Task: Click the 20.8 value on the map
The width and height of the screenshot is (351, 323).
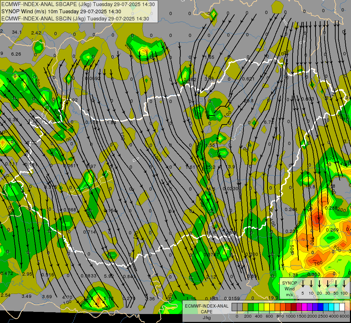Action: tap(248, 100)
